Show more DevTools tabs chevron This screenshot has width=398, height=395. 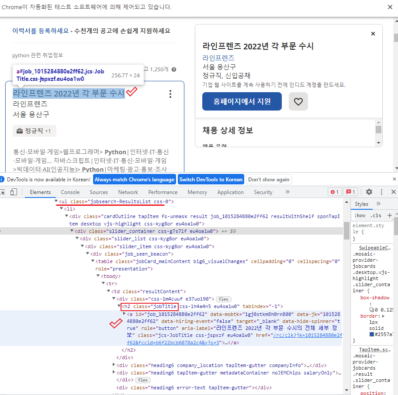287,192
